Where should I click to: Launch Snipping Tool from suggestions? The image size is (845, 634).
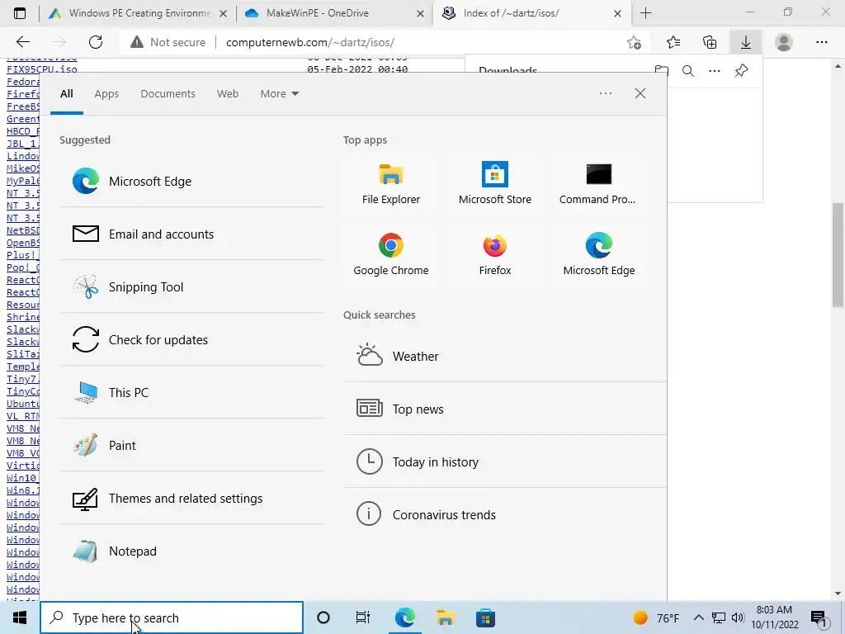tap(191, 286)
